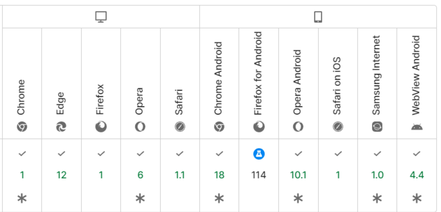Open Firefox for Android 114 cell
Screen dimensions: 441x212
(259, 175)
